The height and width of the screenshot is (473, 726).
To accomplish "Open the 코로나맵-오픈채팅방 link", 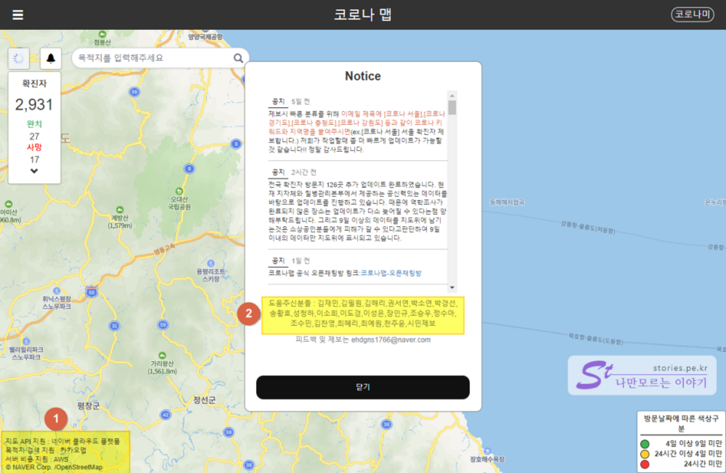I will pos(391,273).
